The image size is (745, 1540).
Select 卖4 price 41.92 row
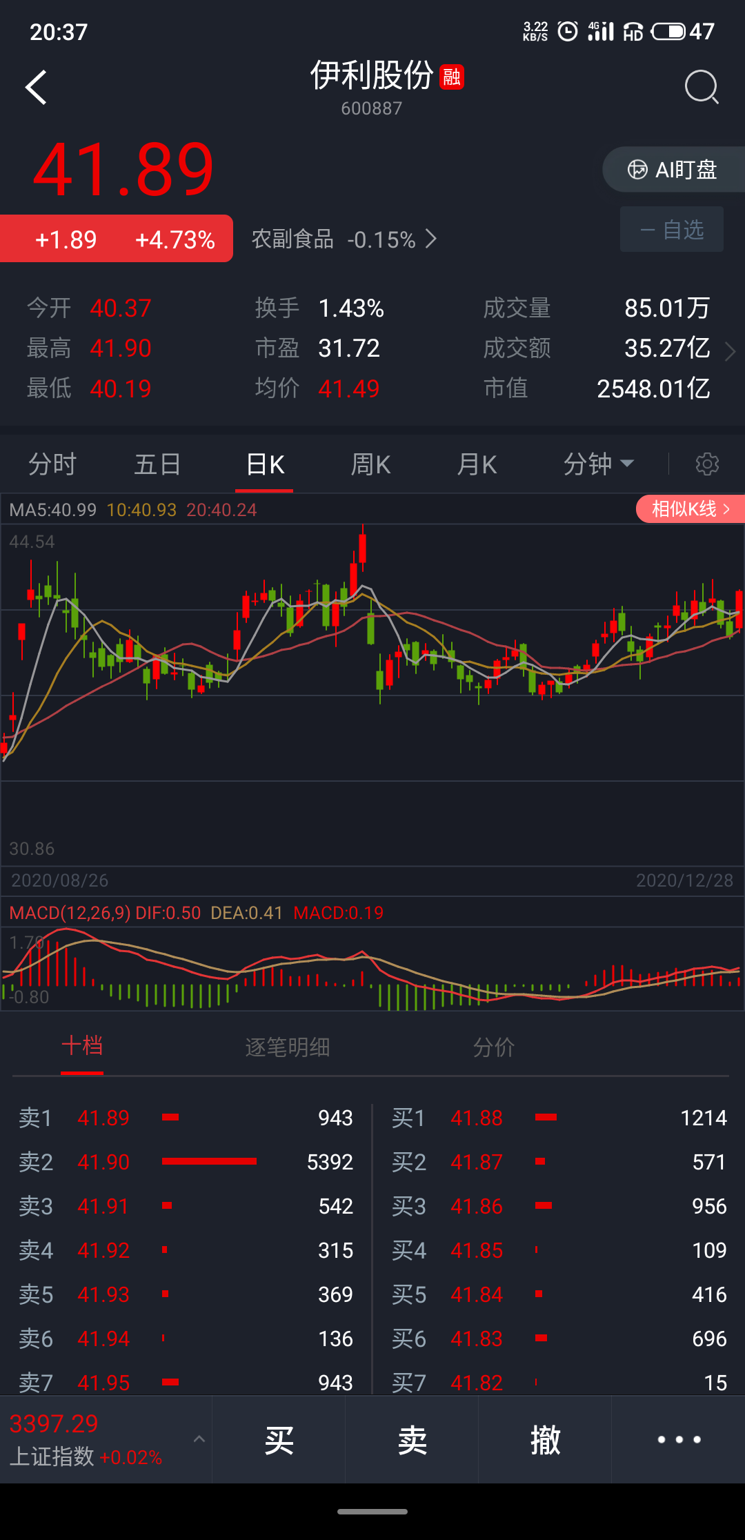click(x=186, y=1250)
